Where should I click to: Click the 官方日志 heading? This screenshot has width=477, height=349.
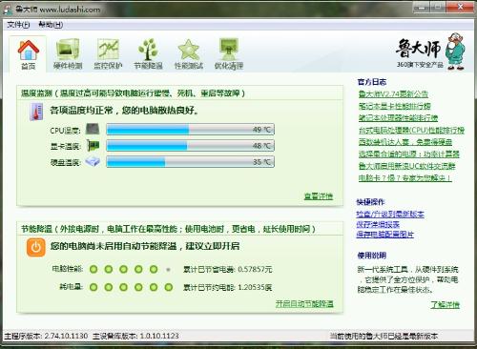372,82
